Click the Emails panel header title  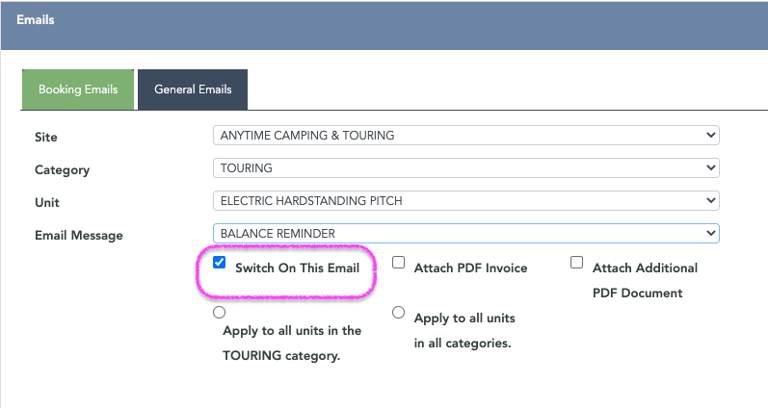pyautogui.click(x=36, y=20)
